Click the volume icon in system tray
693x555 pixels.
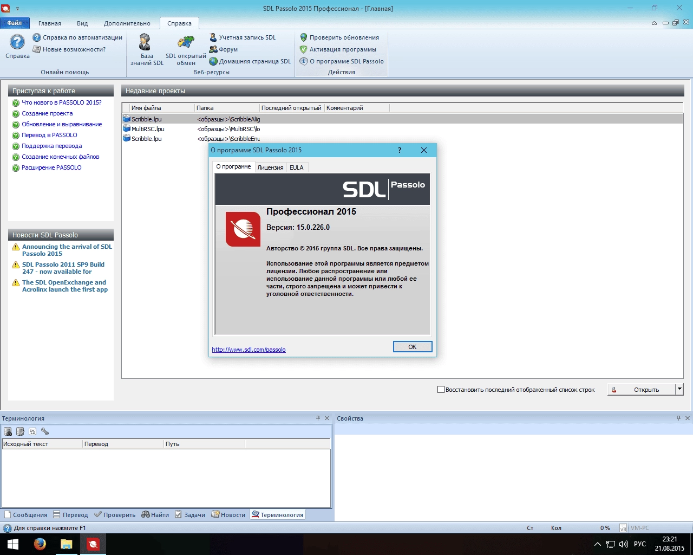pyautogui.click(x=624, y=544)
